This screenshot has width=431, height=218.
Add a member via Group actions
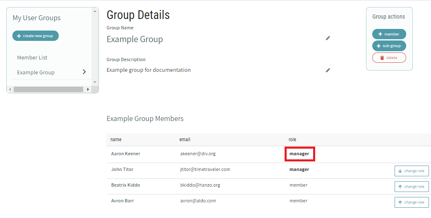tap(389, 34)
